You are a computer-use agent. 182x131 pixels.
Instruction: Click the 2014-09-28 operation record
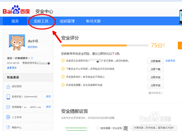pos(29,63)
